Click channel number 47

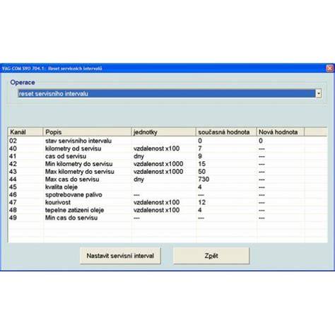(13, 202)
